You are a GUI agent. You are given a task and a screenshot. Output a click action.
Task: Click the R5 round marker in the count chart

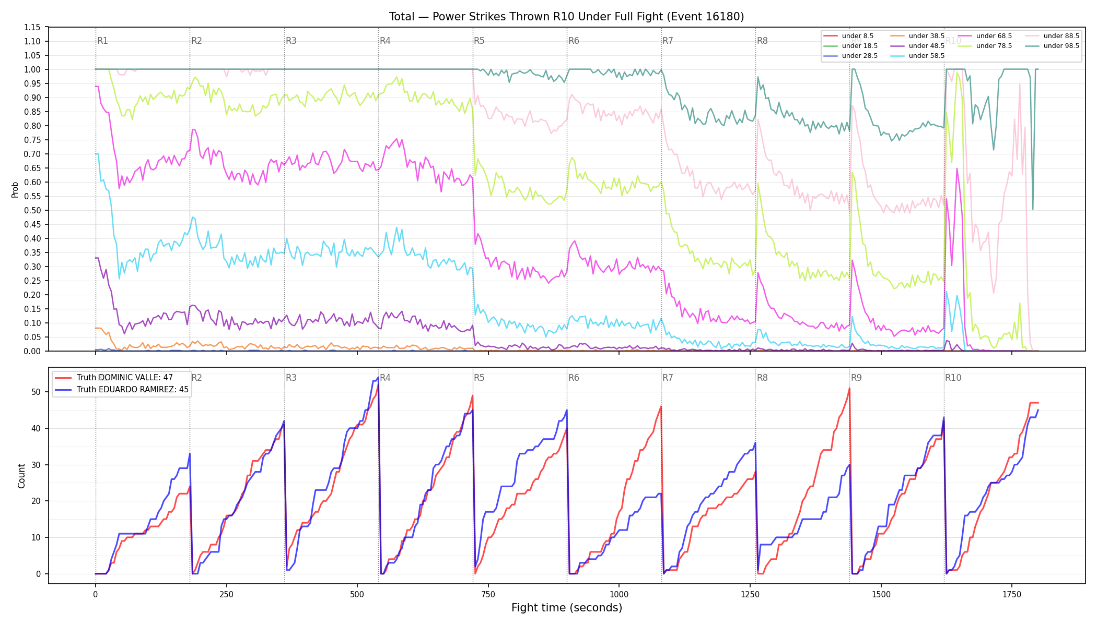pyautogui.click(x=479, y=378)
